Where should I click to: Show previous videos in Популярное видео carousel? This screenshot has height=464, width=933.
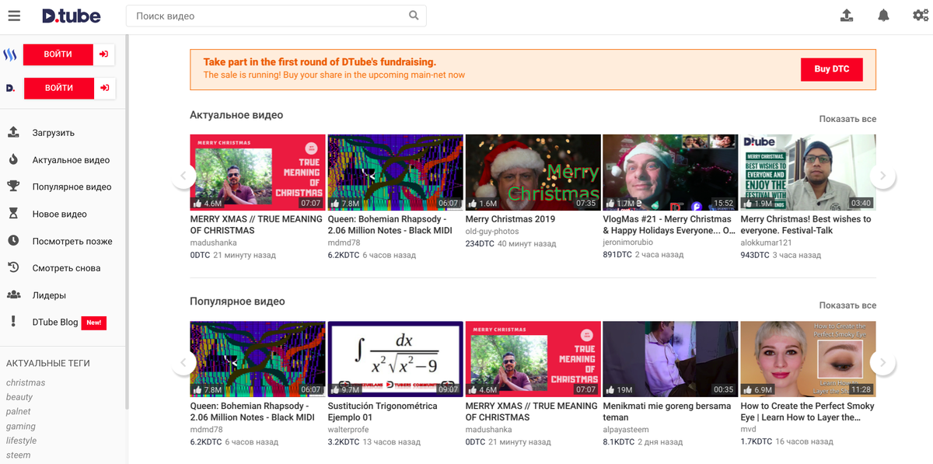[x=183, y=362]
